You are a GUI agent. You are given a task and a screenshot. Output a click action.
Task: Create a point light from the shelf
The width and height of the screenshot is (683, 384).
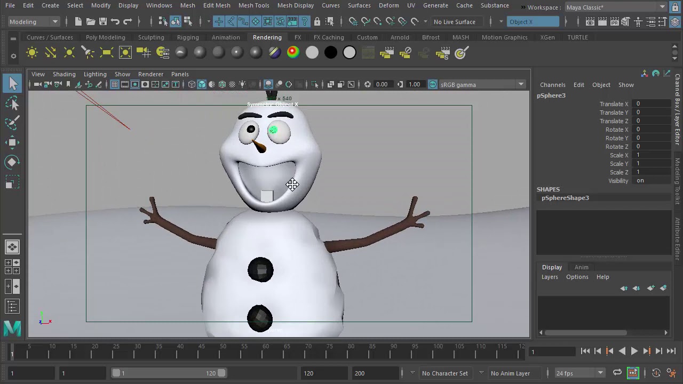click(x=69, y=52)
